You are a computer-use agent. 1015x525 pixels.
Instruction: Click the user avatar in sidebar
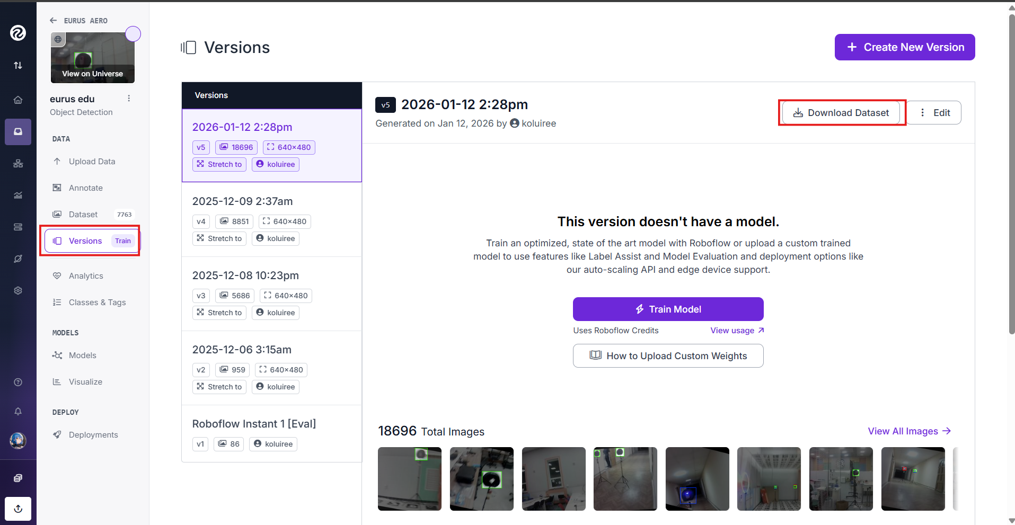18,440
